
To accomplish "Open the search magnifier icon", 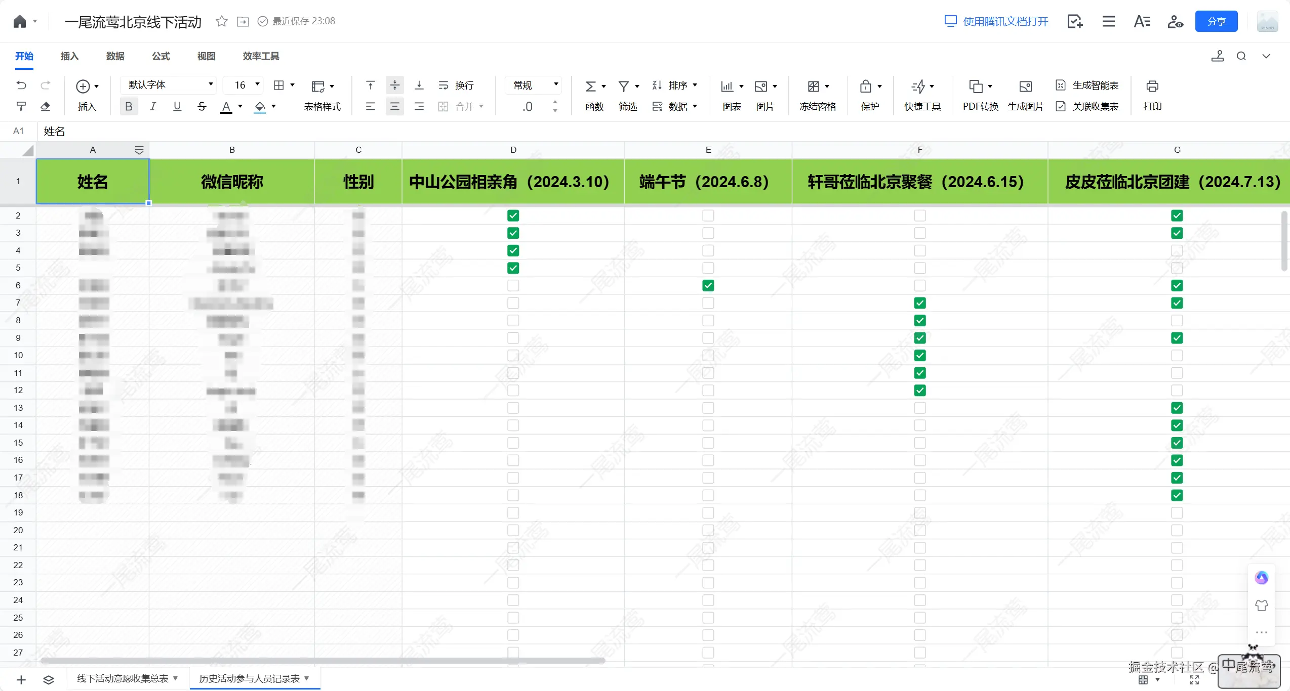I will [x=1241, y=56].
